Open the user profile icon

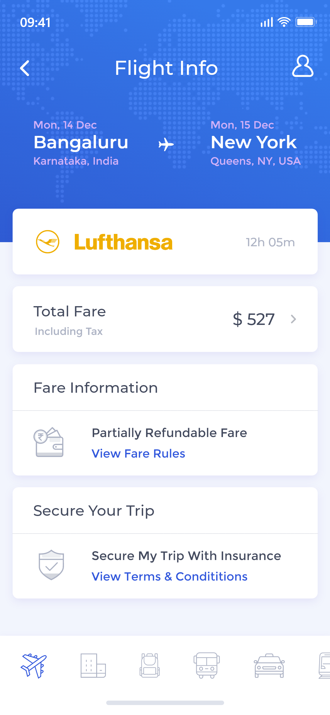coord(302,66)
